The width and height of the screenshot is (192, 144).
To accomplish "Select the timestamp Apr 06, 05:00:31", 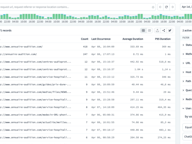I will pos(103,115).
